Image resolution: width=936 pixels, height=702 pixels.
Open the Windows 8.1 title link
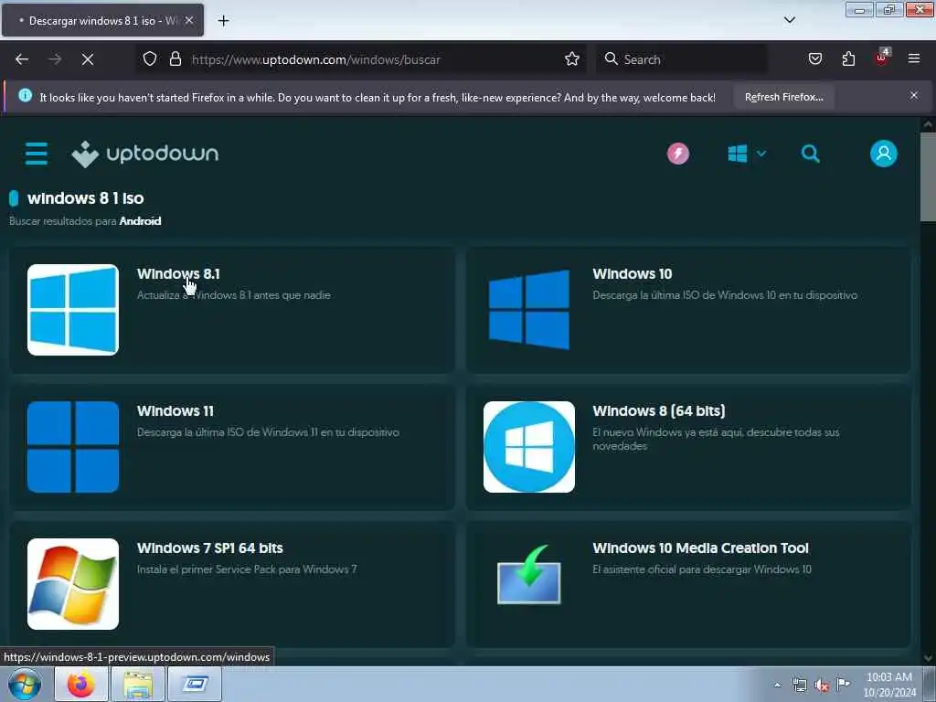pos(178,274)
